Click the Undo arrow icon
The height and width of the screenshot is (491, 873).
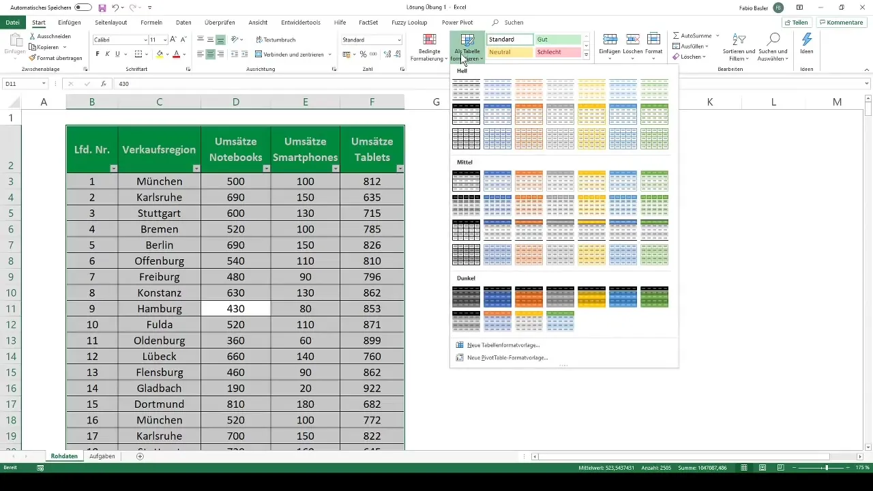[x=115, y=8]
